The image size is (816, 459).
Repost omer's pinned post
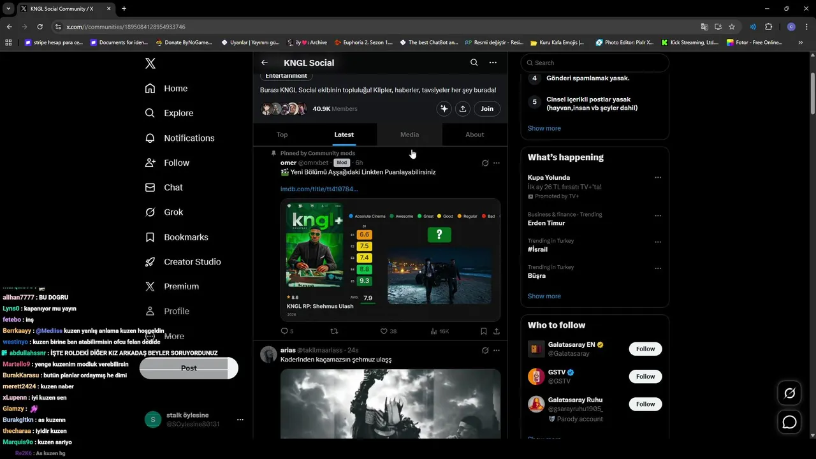[x=334, y=331]
